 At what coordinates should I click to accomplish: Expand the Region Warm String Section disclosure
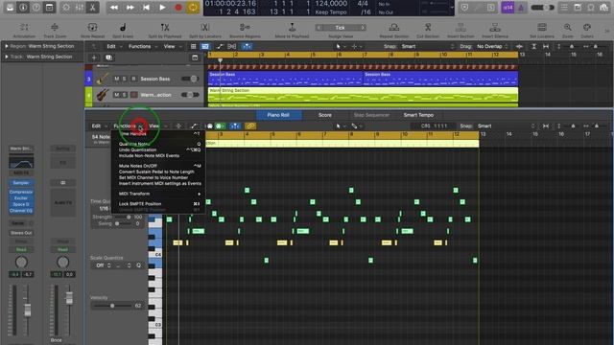pyautogui.click(x=7, y=46)
